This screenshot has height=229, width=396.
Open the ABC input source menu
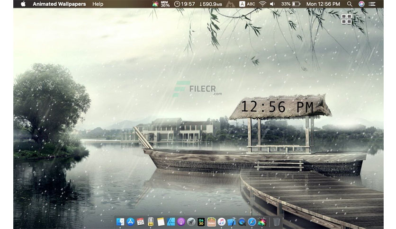coord(247,4)
